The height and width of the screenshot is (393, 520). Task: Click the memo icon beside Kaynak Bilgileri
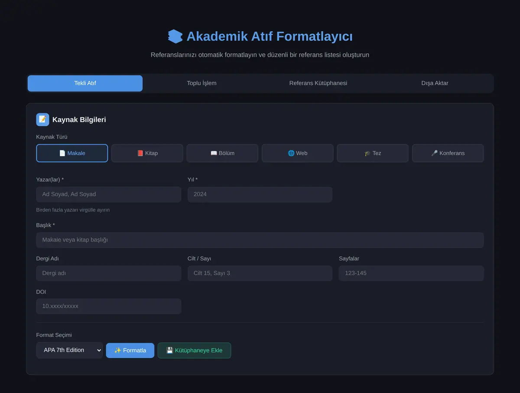click(42, 119)
